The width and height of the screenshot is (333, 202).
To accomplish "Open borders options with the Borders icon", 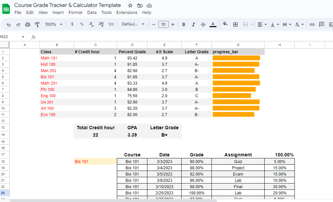I will pyautogui.click(x=236, y=24).
